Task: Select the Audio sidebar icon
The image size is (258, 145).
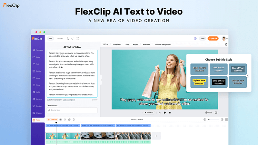Action: [x=38, y=92]
